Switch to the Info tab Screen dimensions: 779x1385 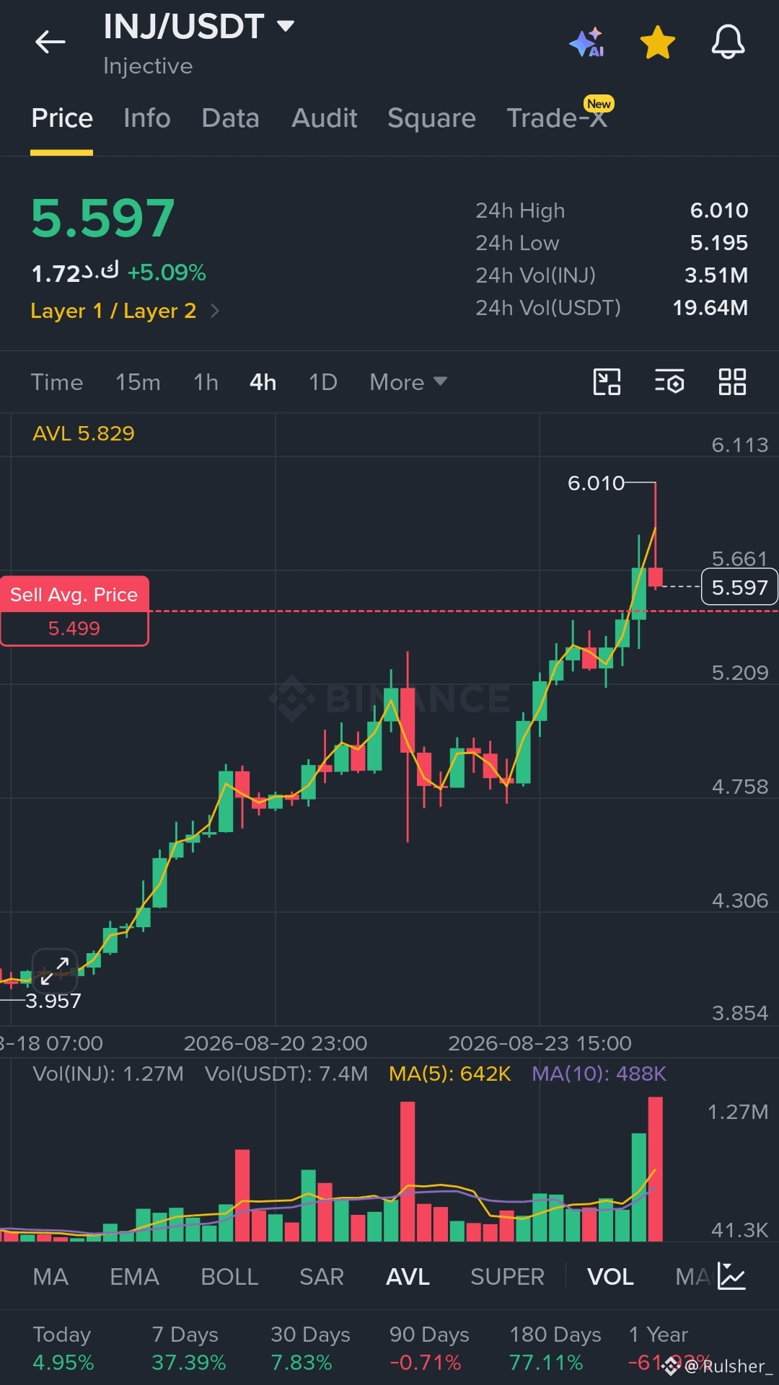point(147,118)
